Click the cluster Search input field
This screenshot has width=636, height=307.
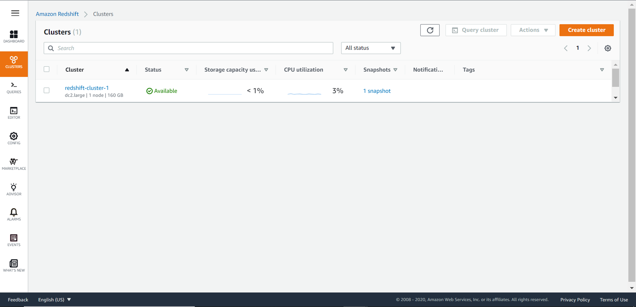[189, 48]
